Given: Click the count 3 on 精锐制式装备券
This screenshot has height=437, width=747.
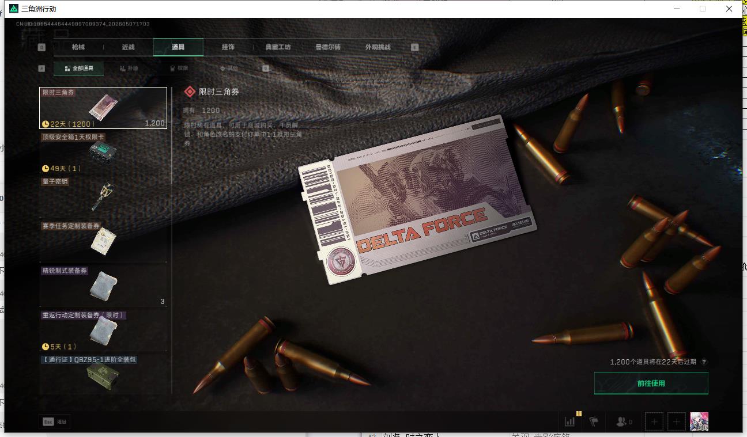Looking at the screenshot, I should tap(163, 302).
